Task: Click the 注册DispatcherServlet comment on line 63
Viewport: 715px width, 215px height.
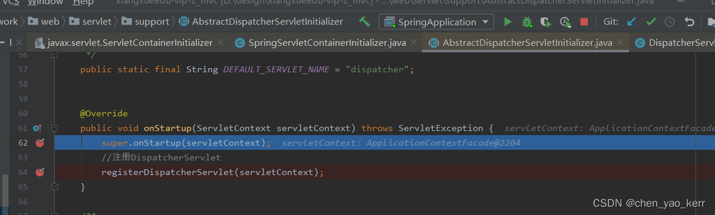Action: [161, 157]
